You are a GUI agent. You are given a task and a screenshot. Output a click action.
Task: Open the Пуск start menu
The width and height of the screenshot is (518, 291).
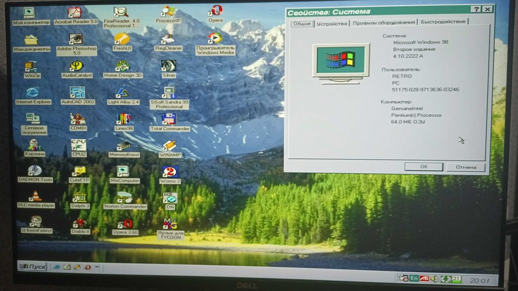pyautogui.click(x=32, y=266)
